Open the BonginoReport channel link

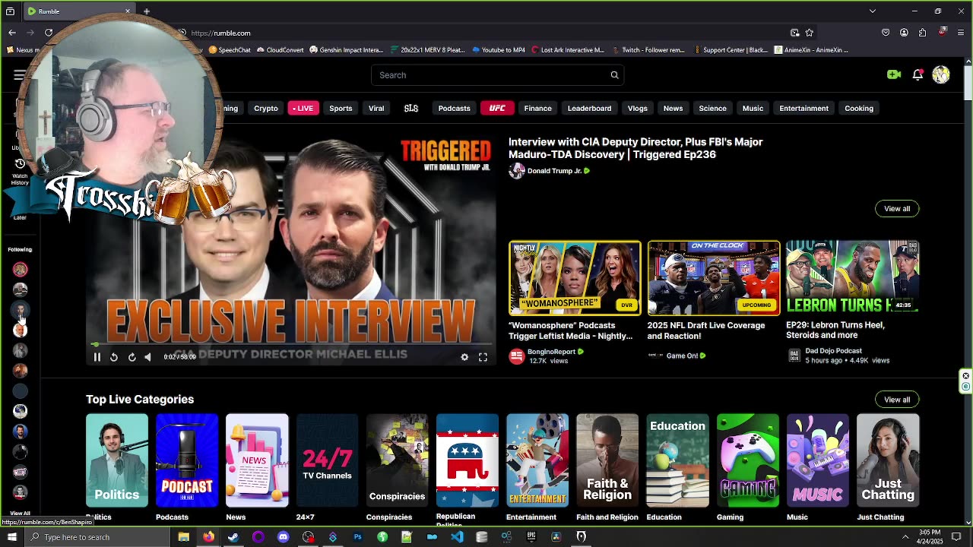551,352
